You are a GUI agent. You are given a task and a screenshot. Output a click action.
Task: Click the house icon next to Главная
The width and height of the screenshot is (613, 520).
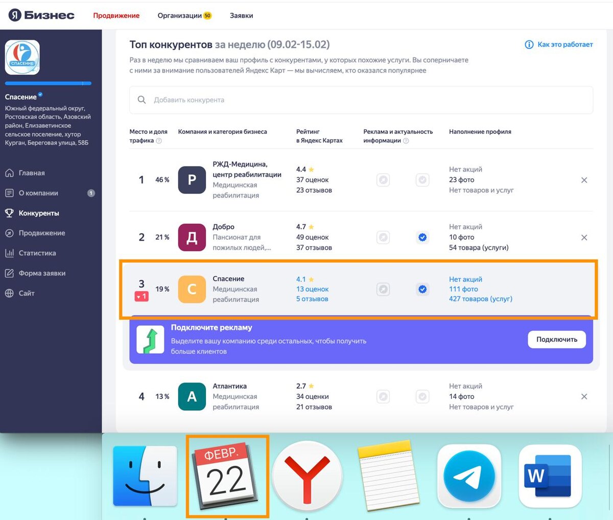pyautogui.click(x=9, y=173)
